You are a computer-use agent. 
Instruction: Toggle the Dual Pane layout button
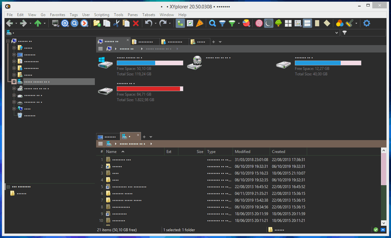(x=307, y=23)
